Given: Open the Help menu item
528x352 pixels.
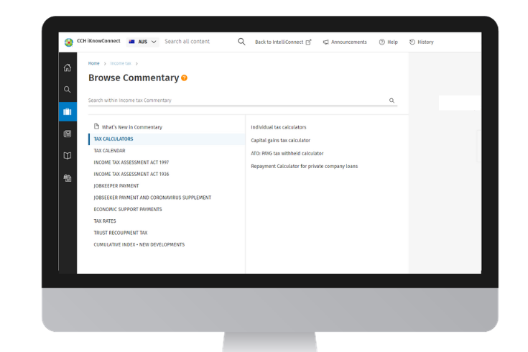Looking at the screenshot, I should coord(388,42).
